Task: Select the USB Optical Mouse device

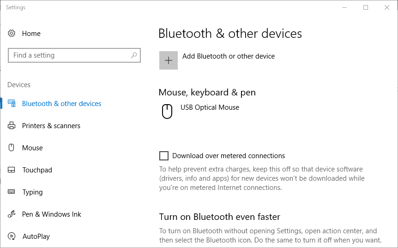Action: click(x=210, y=107)
